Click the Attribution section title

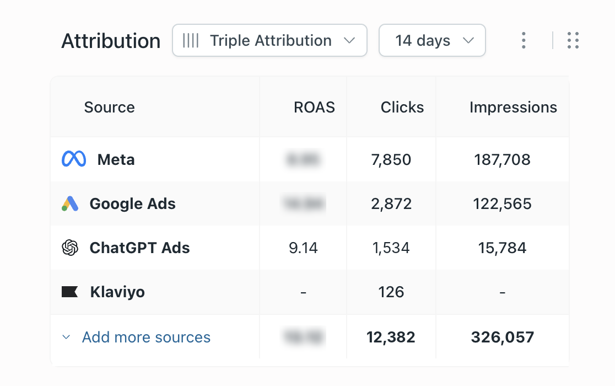click(111, 41)
